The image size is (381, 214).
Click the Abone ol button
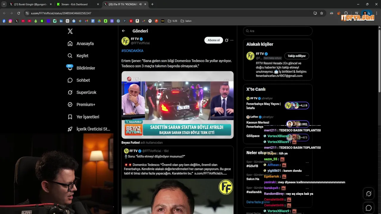pyautogui.click(x=213, y=40)
